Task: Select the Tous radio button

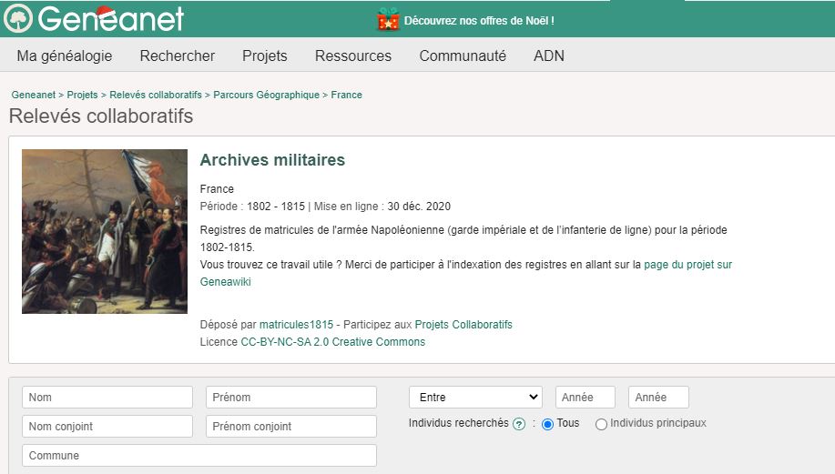Action: coord(548,424)
